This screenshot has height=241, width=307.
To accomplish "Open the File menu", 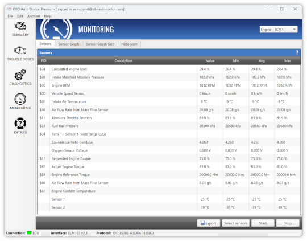I will click(x=10, y=16).
